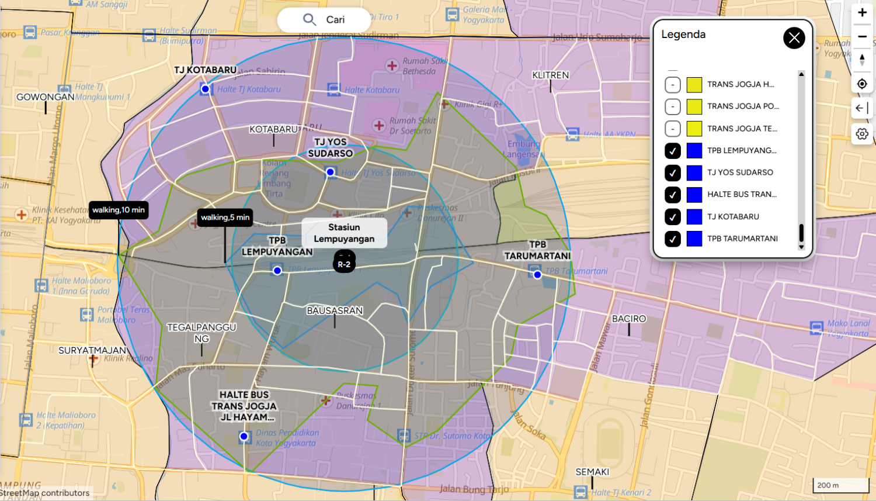Zoom in on the map
876x501 pixels.
[x=862, y=13]
